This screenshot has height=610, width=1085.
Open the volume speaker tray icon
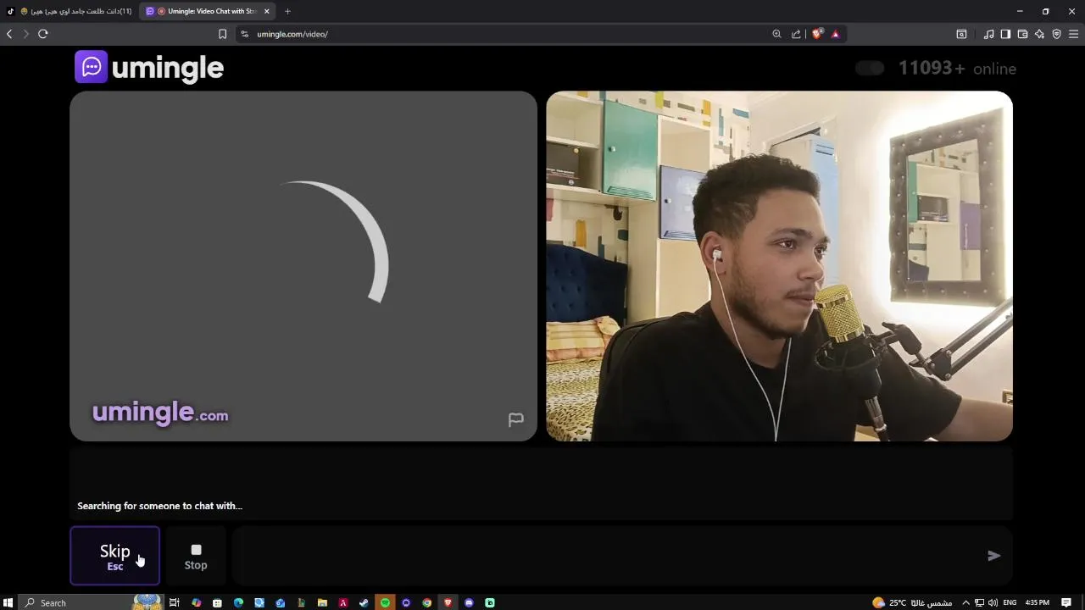coord(993,602)
